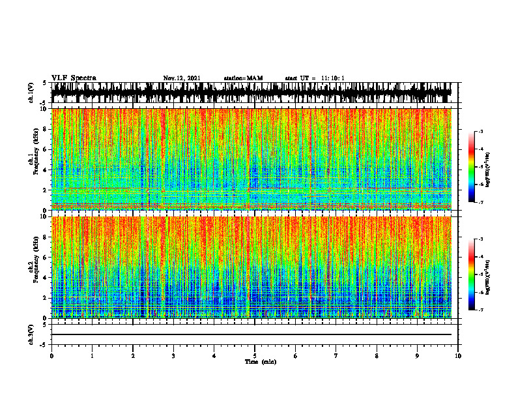Click the "-3" label on ch.2 color bar
Image resolution: width=516 pixels, height=399 pixels.
click(x=481, y=239)
